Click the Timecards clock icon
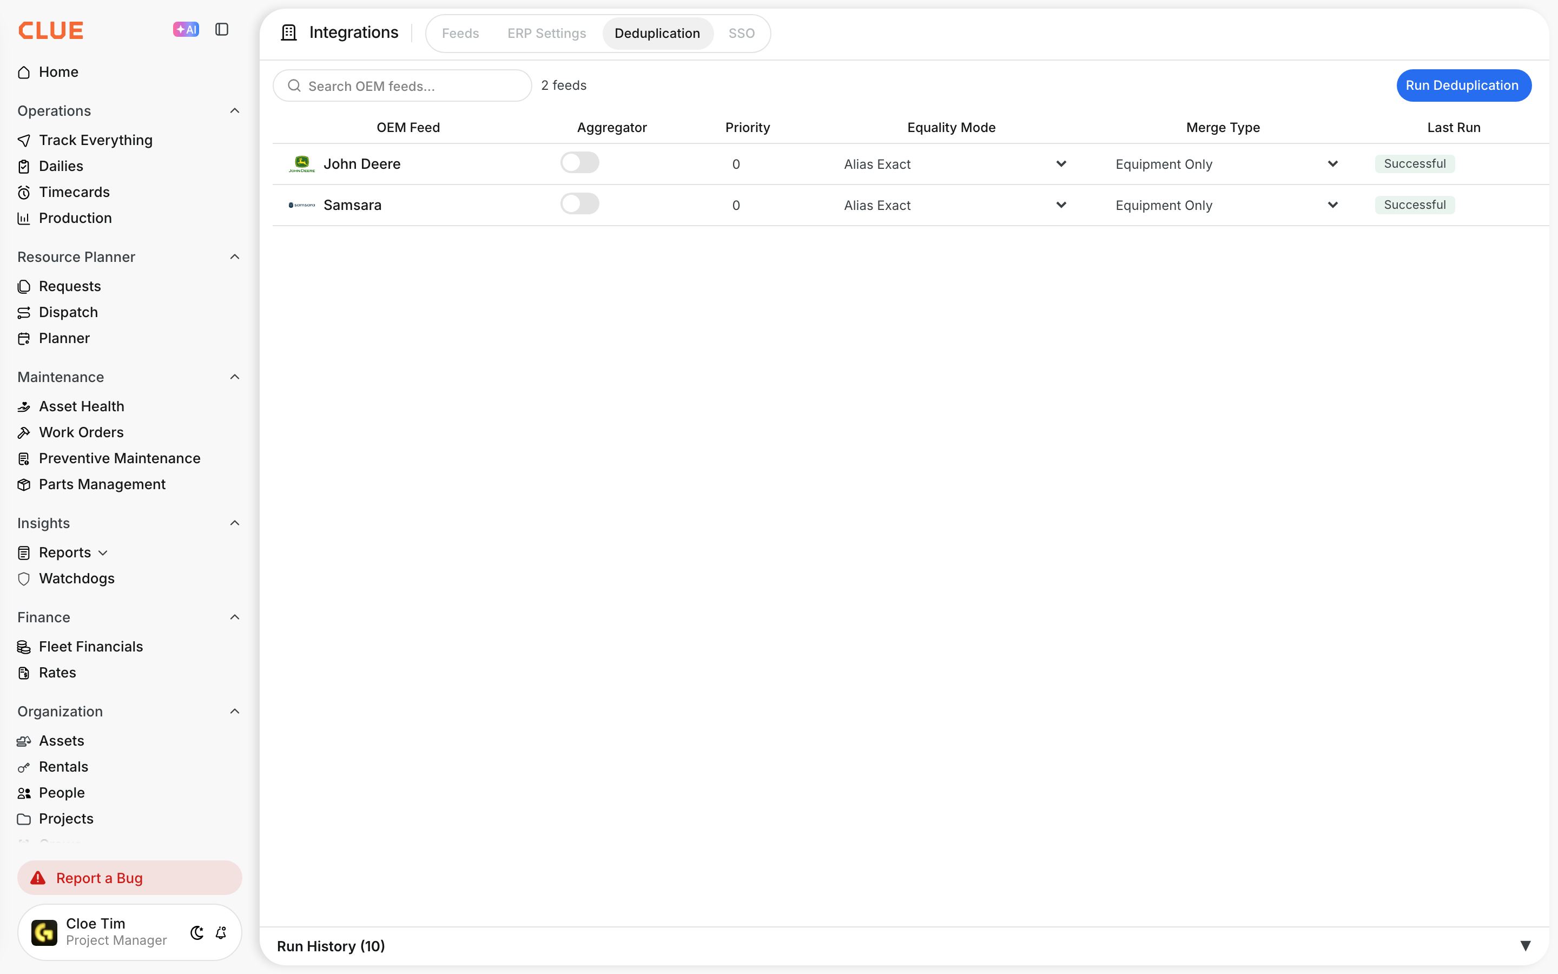Image resolution: width=1558 pixels, height=974 pixels. [x=24, y=192]
